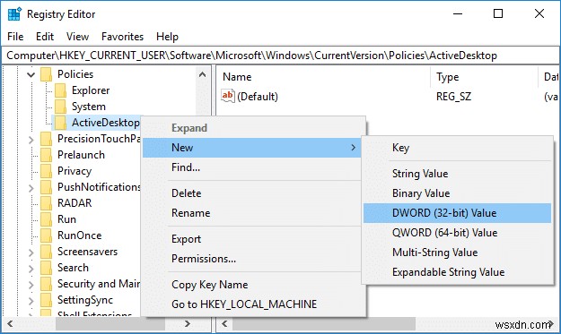The image size is (561, 334).
Task: Click the Name column header
Action: point(324,77)
